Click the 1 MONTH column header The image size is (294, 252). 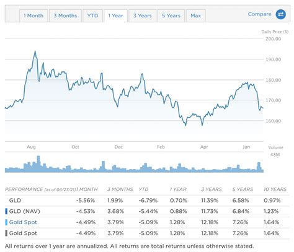click(87, 189)
